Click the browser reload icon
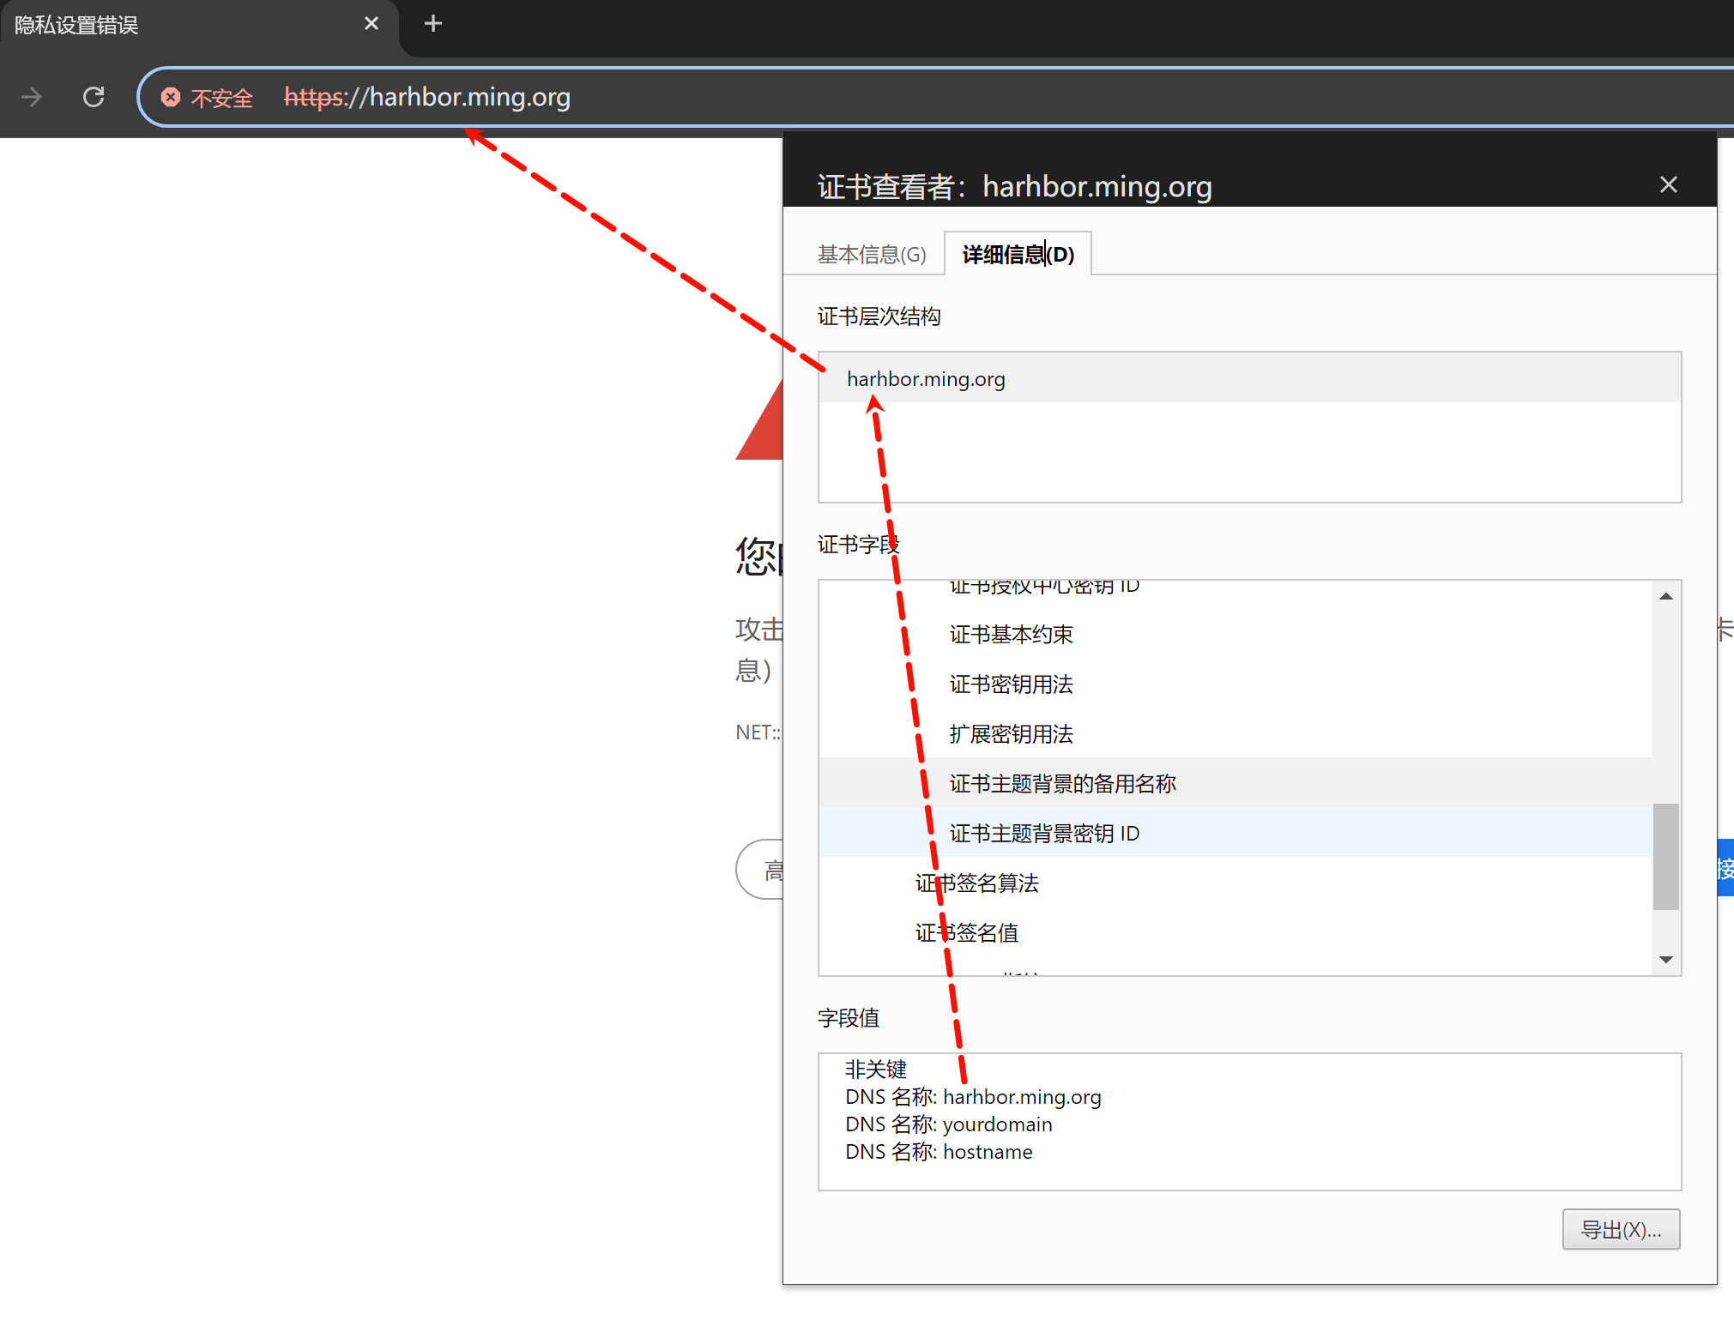Viewport: 1734px width, 1332px height. point(94,97)
